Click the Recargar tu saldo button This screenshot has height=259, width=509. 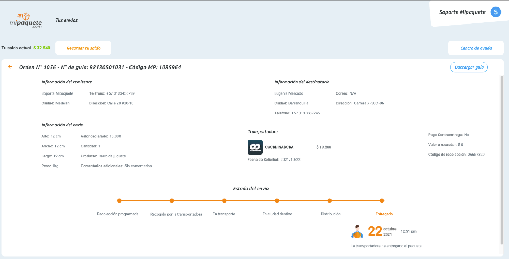(83, 48)
